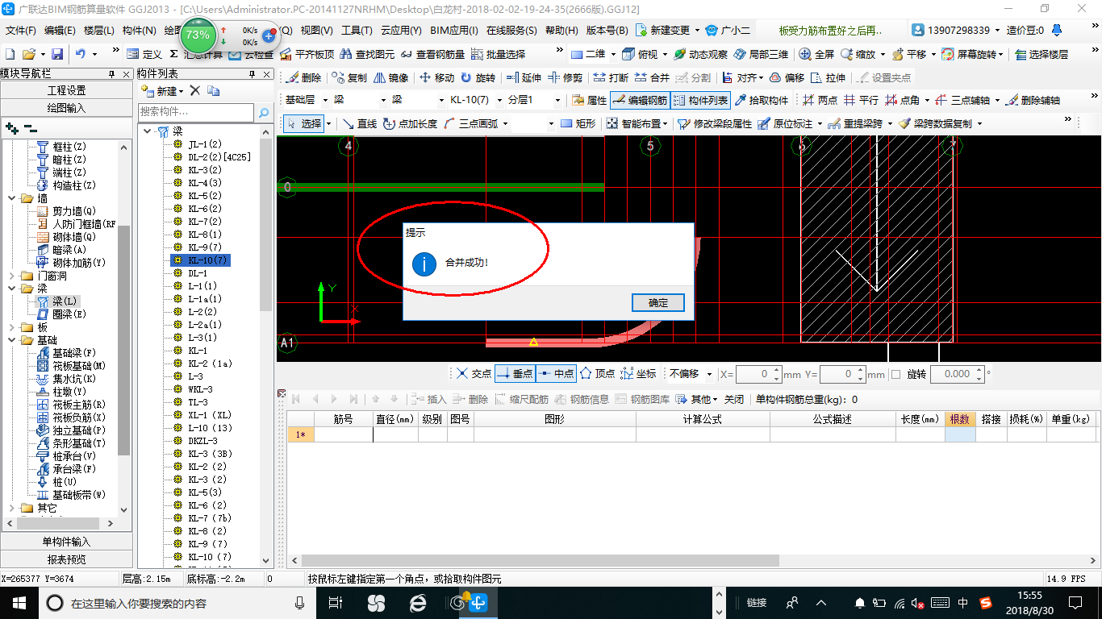Enable the 旋转 rotation checkbox
Image resolution: width=1102 pixels, height=619 pixels.
(x=895, y=375)
